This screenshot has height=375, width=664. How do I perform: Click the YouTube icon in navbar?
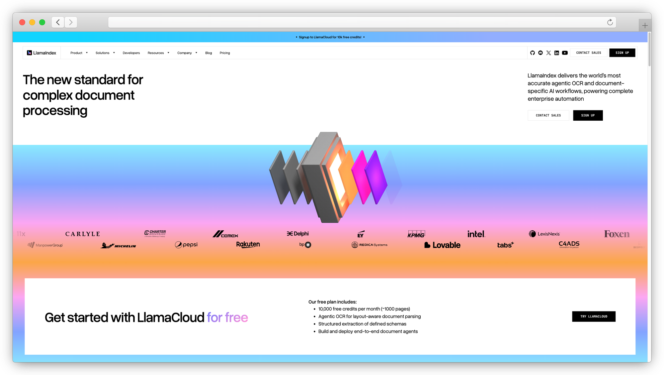point(565,53)
